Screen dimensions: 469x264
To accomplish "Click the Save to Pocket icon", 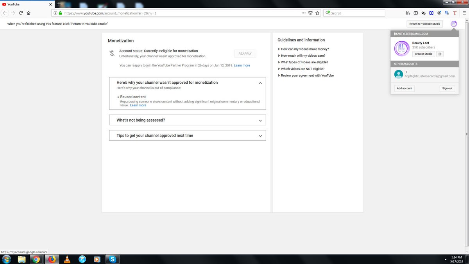I will click(310, 13).
